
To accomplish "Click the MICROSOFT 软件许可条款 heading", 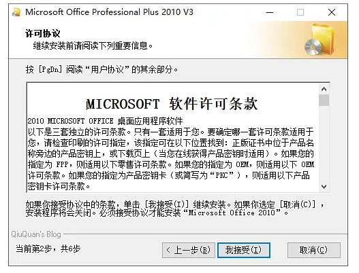I will click(x=172, y=104).
